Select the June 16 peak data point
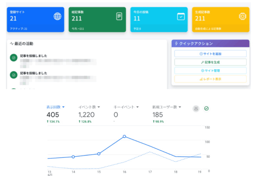 tap(124, 137)
